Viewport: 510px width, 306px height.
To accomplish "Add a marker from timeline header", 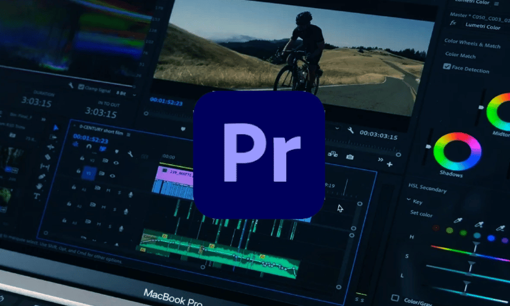I will click(117, 152).
